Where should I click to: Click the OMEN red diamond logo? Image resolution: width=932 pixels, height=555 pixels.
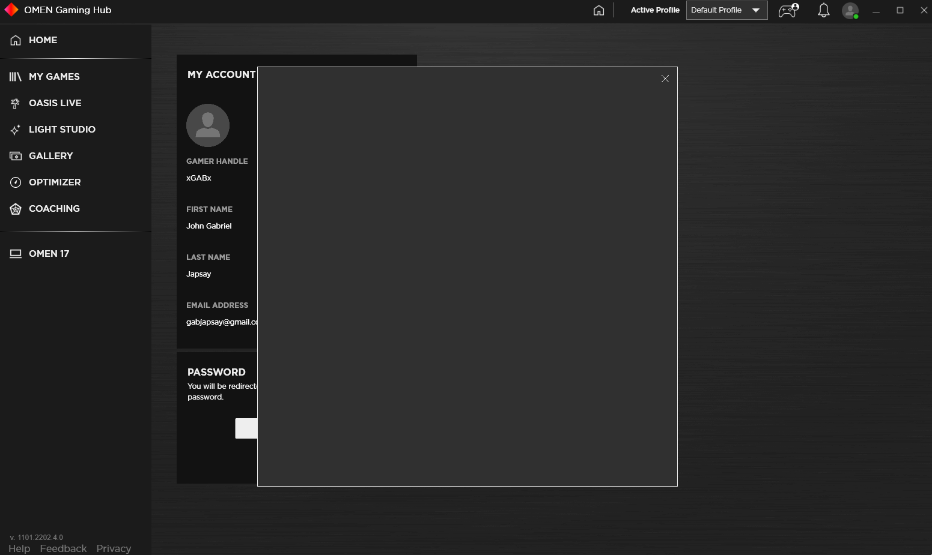(x=11, y=10)
